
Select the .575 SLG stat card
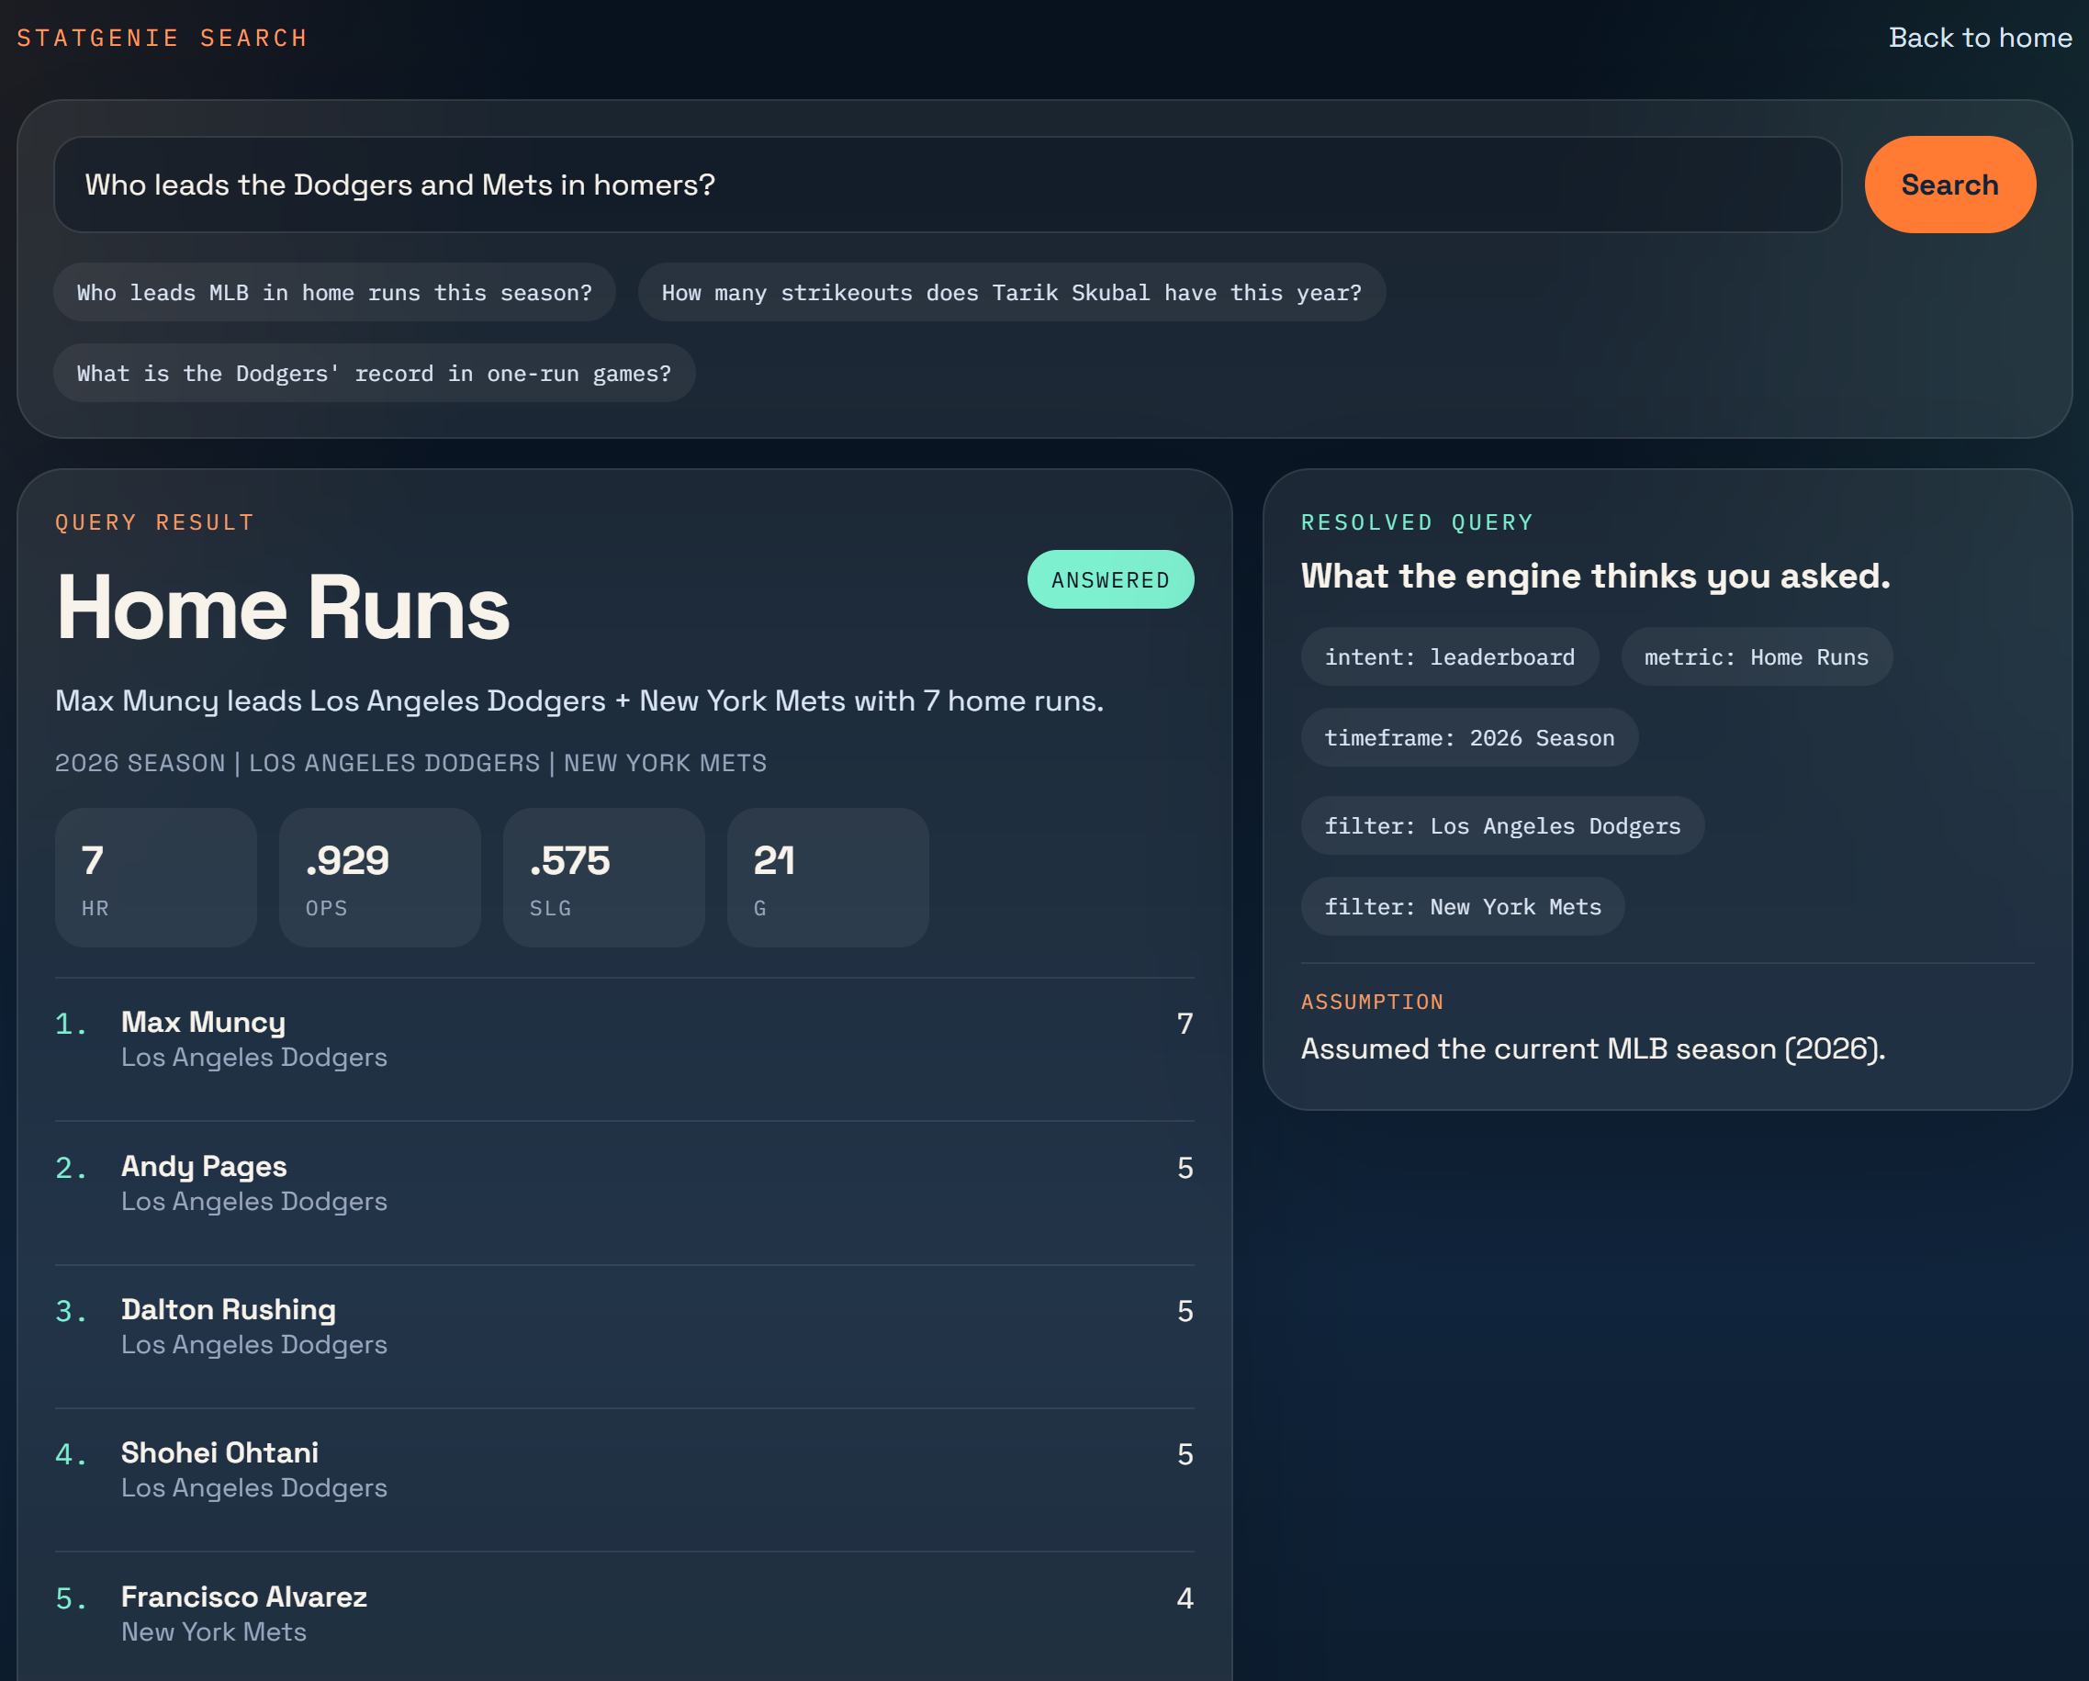point(603,878)
